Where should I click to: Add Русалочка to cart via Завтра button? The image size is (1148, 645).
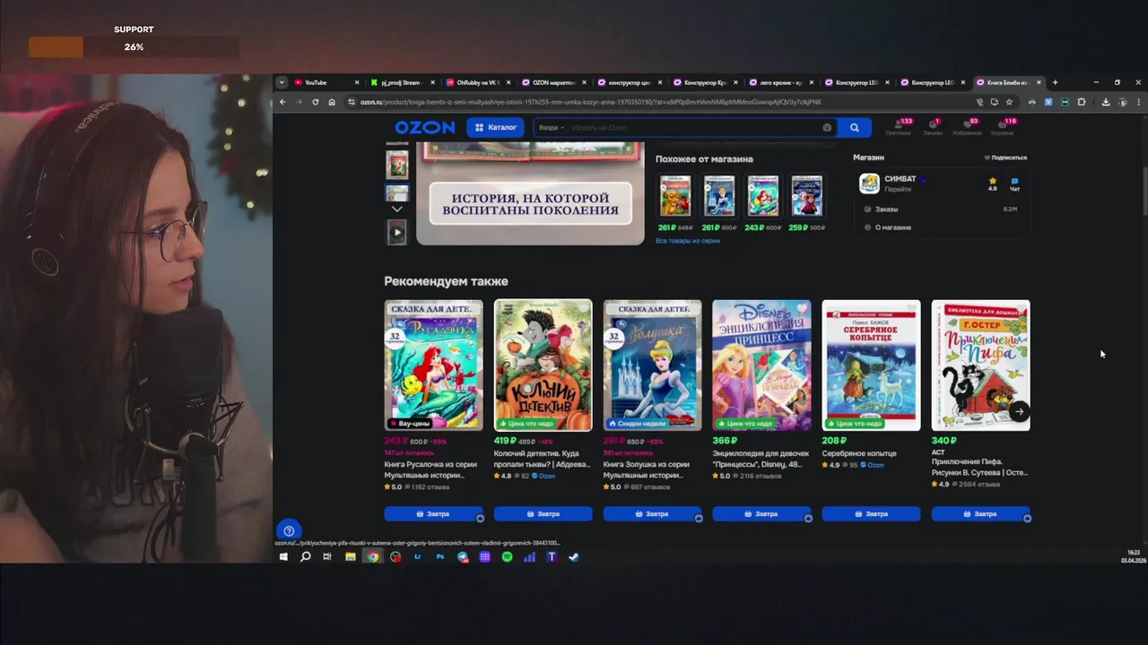433,514
